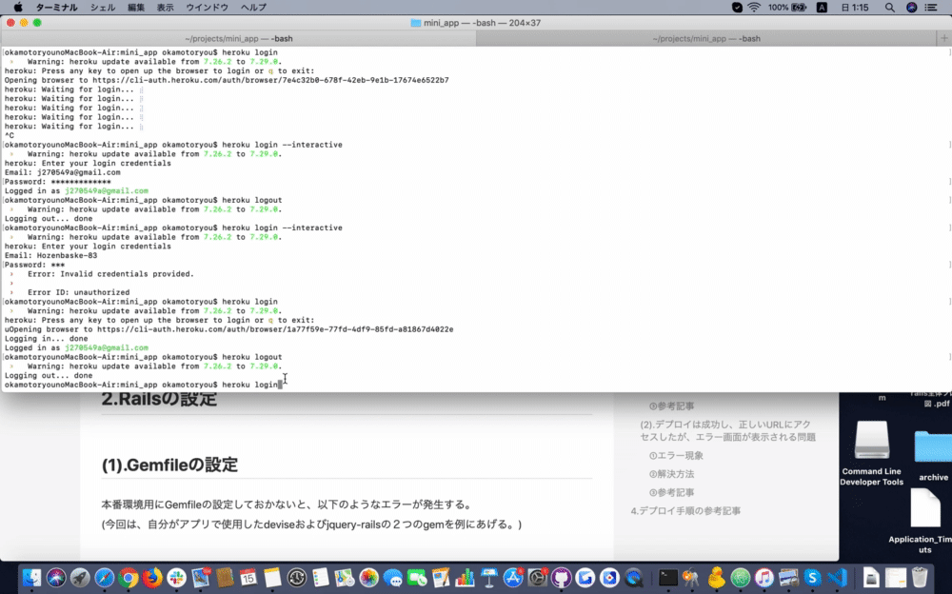Open the 編集 menu
This screenshot has height=594, width=952.
point(136,8)
